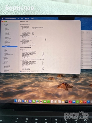This screenshot has width=92, height=123.
Task: Select Diagnostics in the sidebar
Action: pyautogui.click(x=7, y=35)
